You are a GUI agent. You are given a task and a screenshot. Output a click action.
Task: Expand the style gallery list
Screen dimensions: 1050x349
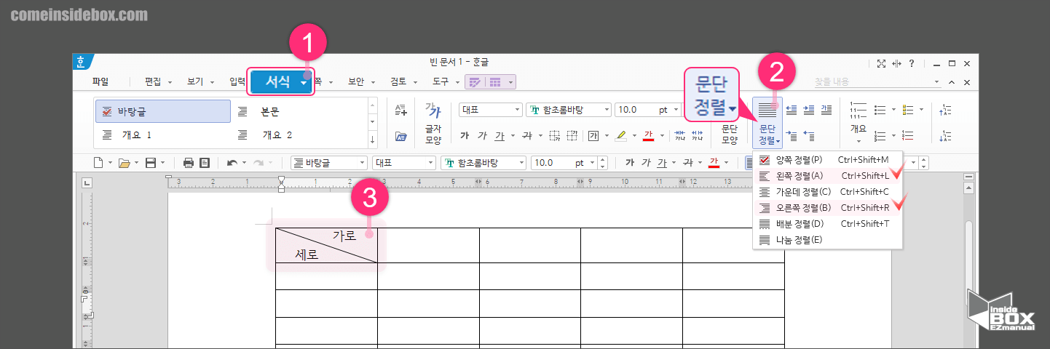[373, 140]
